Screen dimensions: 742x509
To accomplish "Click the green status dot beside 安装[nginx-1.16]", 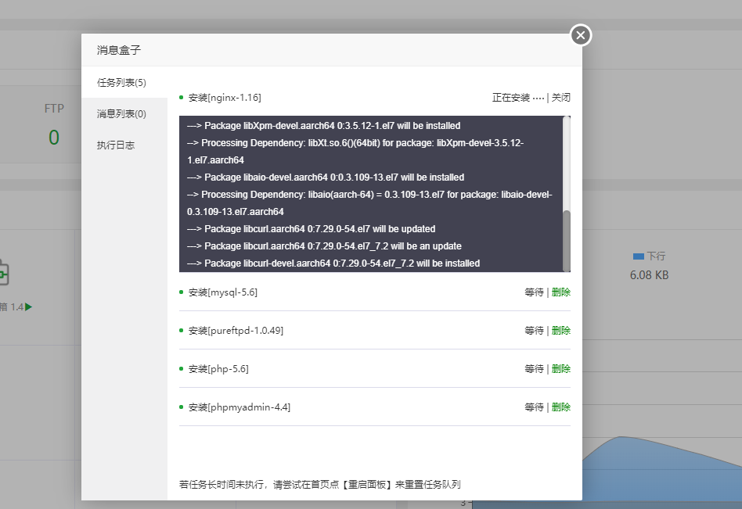I will click(x=180, y=97).
